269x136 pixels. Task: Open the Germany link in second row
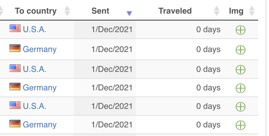pos(40,50)
